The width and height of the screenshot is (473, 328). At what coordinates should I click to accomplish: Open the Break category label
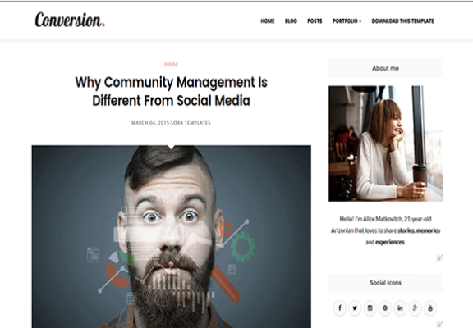tap(171, 64)
